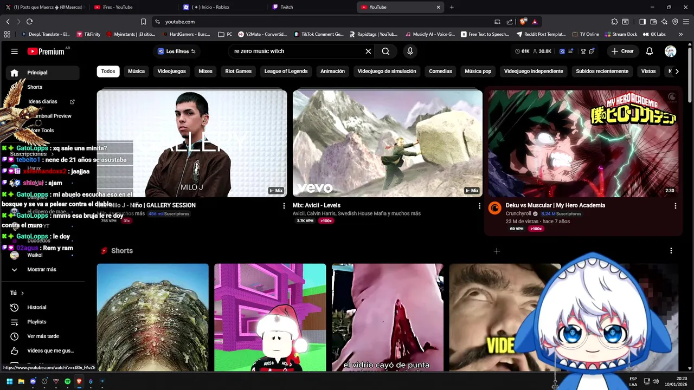Image resolution: width=694 pixels, height=390 pixels.
Task: Click the YouTube Premium logo
Action: [46, 51]
